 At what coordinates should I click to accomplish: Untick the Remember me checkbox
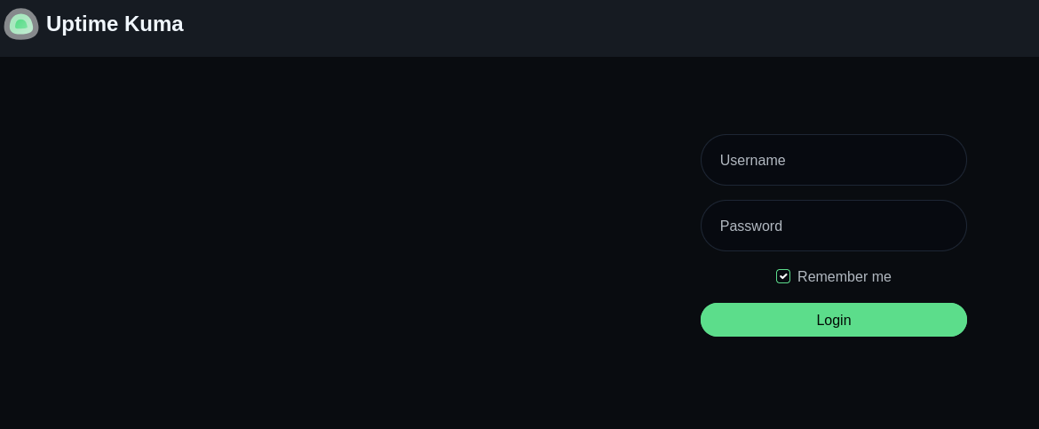pyautogui.click(x=783, y=276)
